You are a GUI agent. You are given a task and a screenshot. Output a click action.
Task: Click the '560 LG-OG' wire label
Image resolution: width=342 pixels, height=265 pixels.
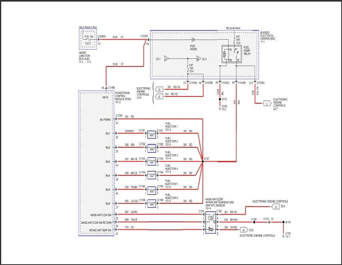(x=131, y=201)
